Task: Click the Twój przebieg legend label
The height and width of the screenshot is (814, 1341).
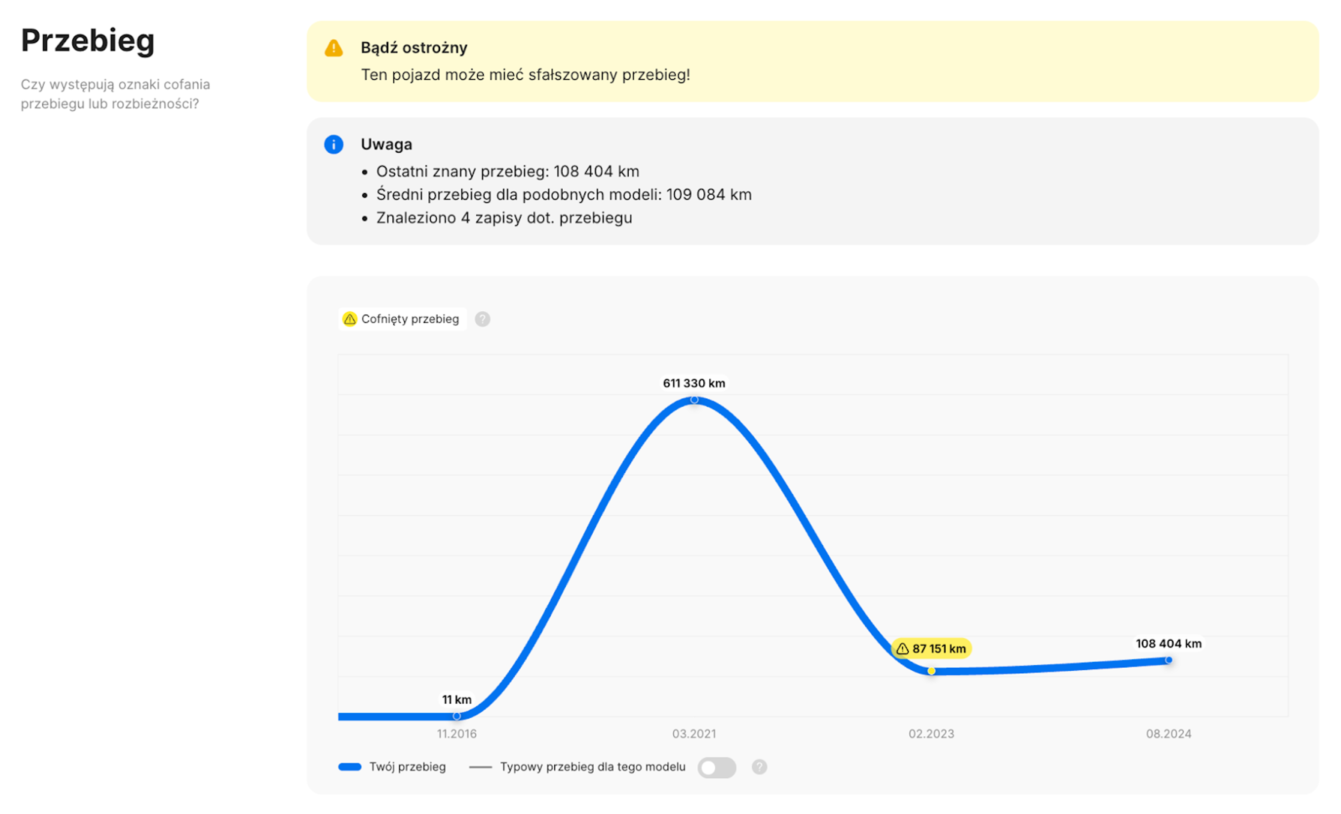Action: click(x=408, y=767)
